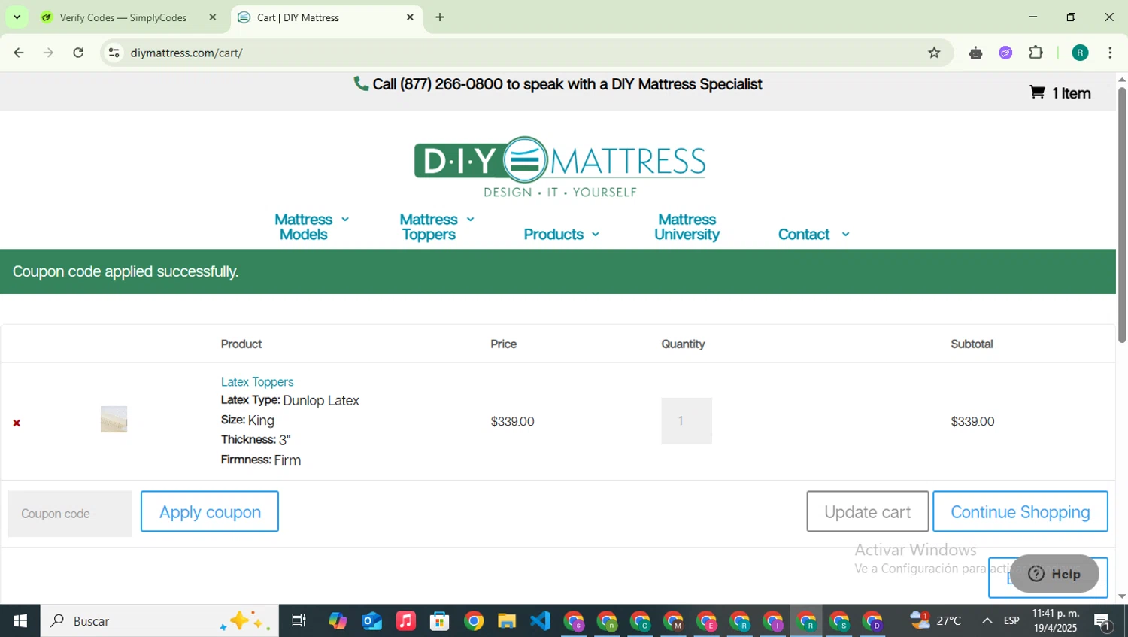
Task: Click the address bar URL diymattress.com/cart/
Action: click(x=186, y=53)
